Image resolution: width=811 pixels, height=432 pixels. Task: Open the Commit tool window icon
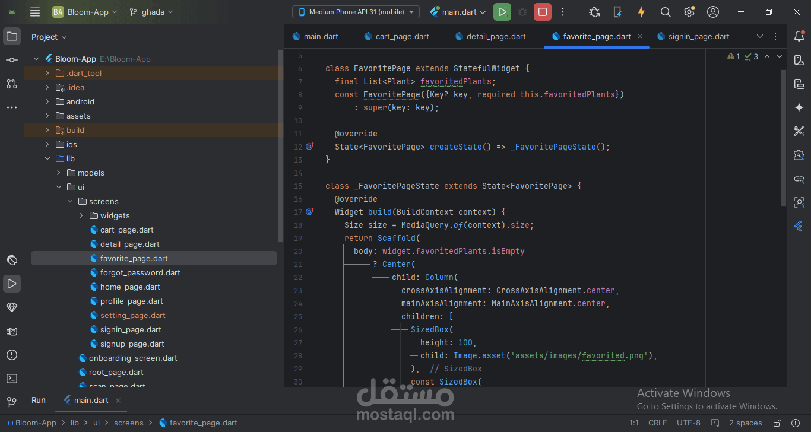click(x=11, y=60)
